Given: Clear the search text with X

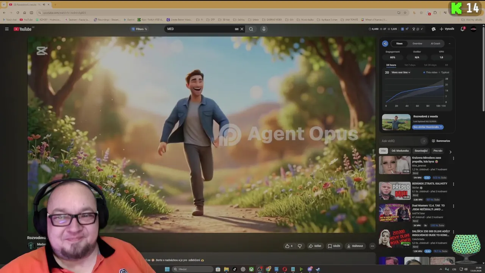Looking at the screenshot, I should [x=242, y=29].
